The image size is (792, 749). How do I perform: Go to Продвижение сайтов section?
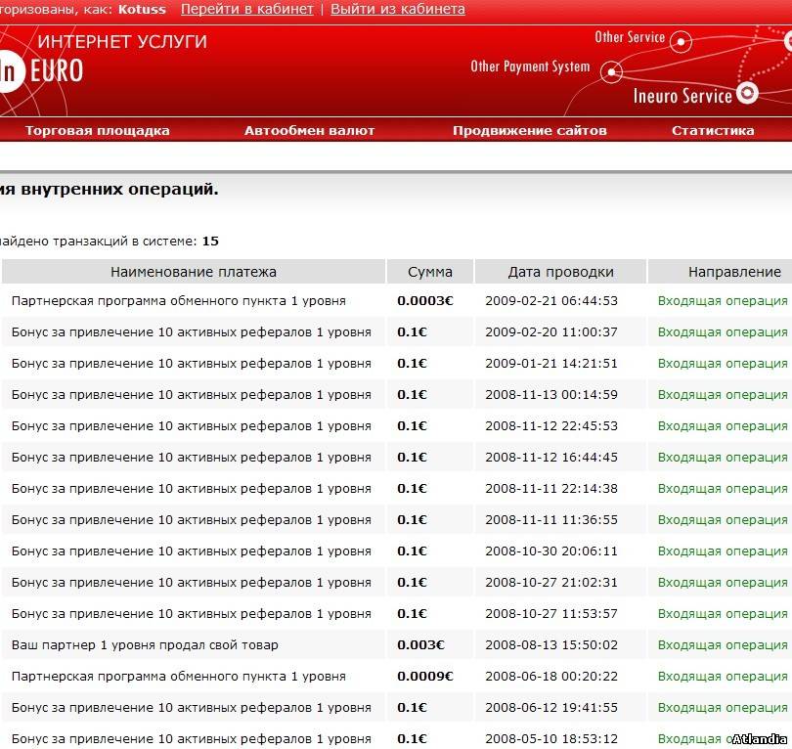[x=529, y=130]
